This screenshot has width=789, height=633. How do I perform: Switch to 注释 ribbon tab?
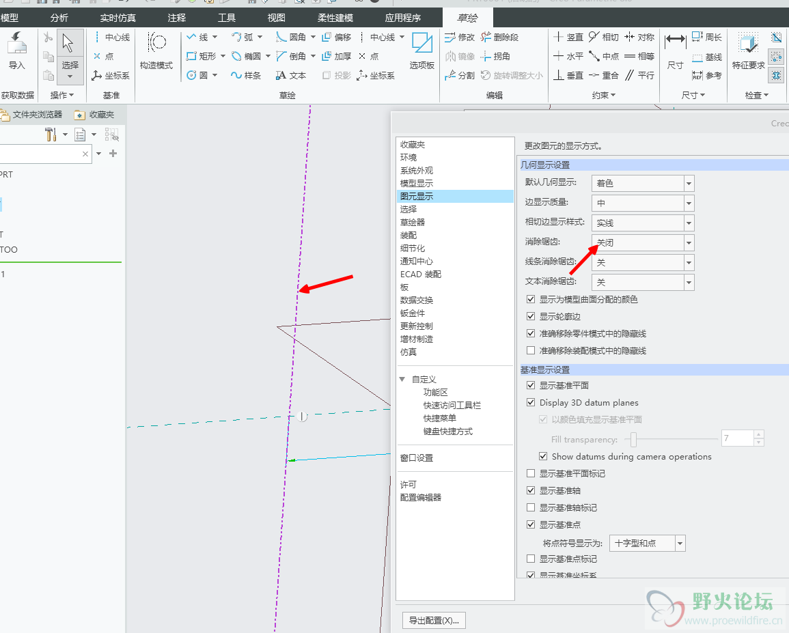(x=177, y=18)
